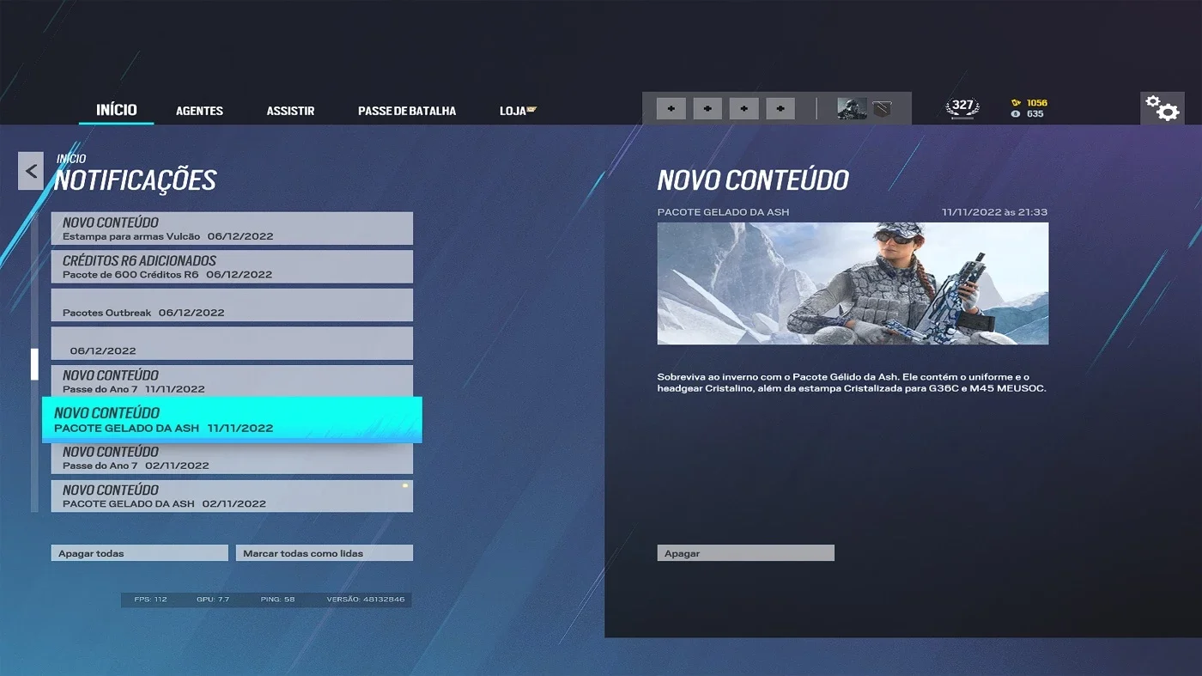Open Passe do Ano 7 notification dated 02/11/2022
The width and height of the screenshot is (1202, 676).
[232, 458]
